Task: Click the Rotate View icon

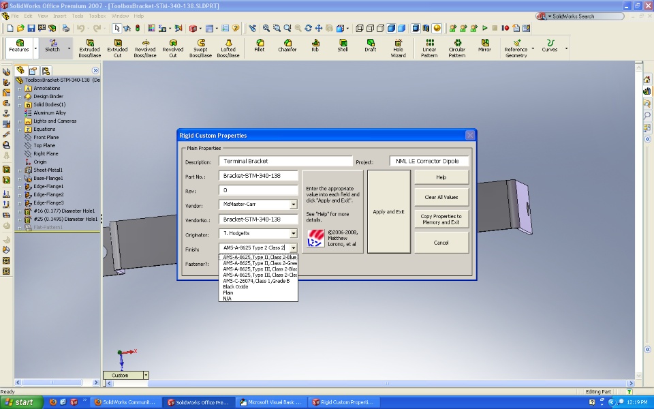Action: pyautogui.click(x=308, y=29)
